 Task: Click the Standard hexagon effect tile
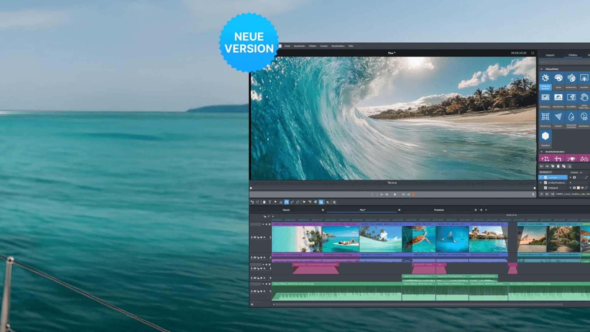[545, 136]
